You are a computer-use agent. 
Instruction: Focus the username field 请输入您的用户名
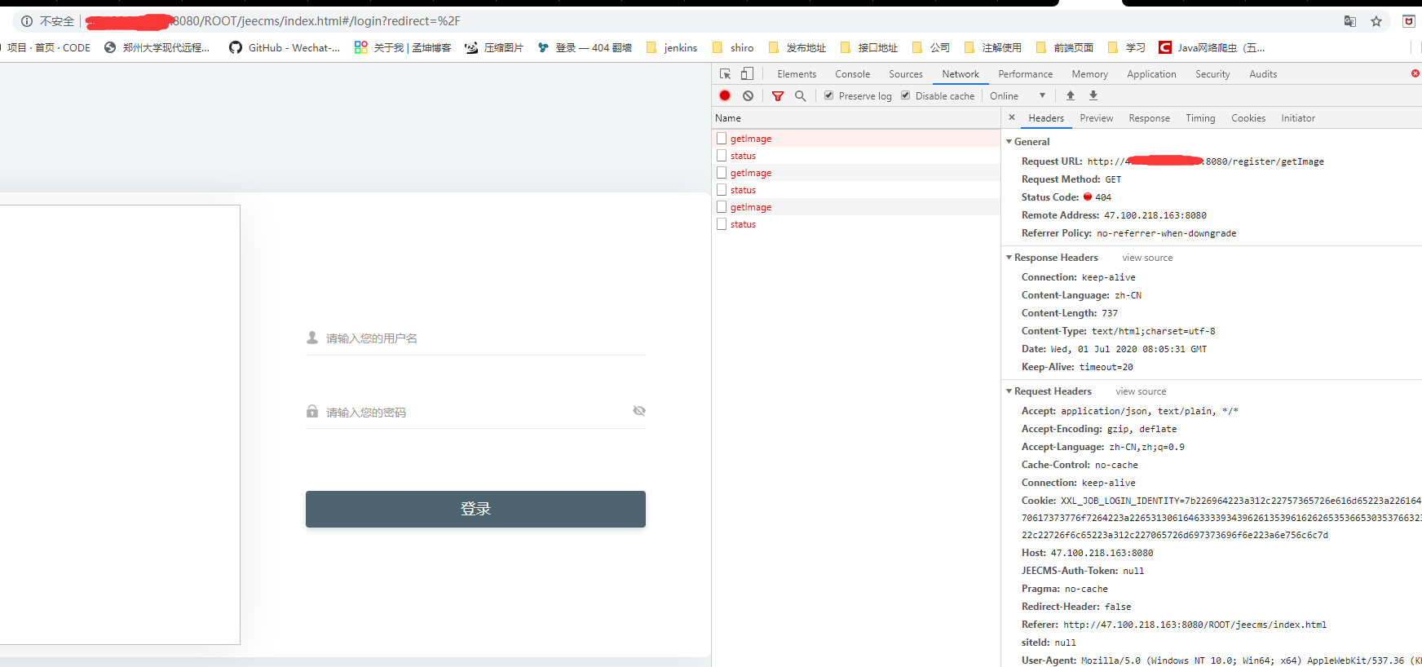coord(475,338)
